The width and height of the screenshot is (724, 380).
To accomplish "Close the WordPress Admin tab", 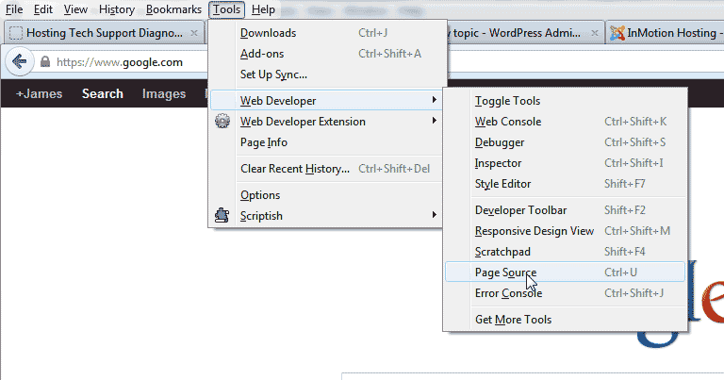I will (x=594, y=32).
